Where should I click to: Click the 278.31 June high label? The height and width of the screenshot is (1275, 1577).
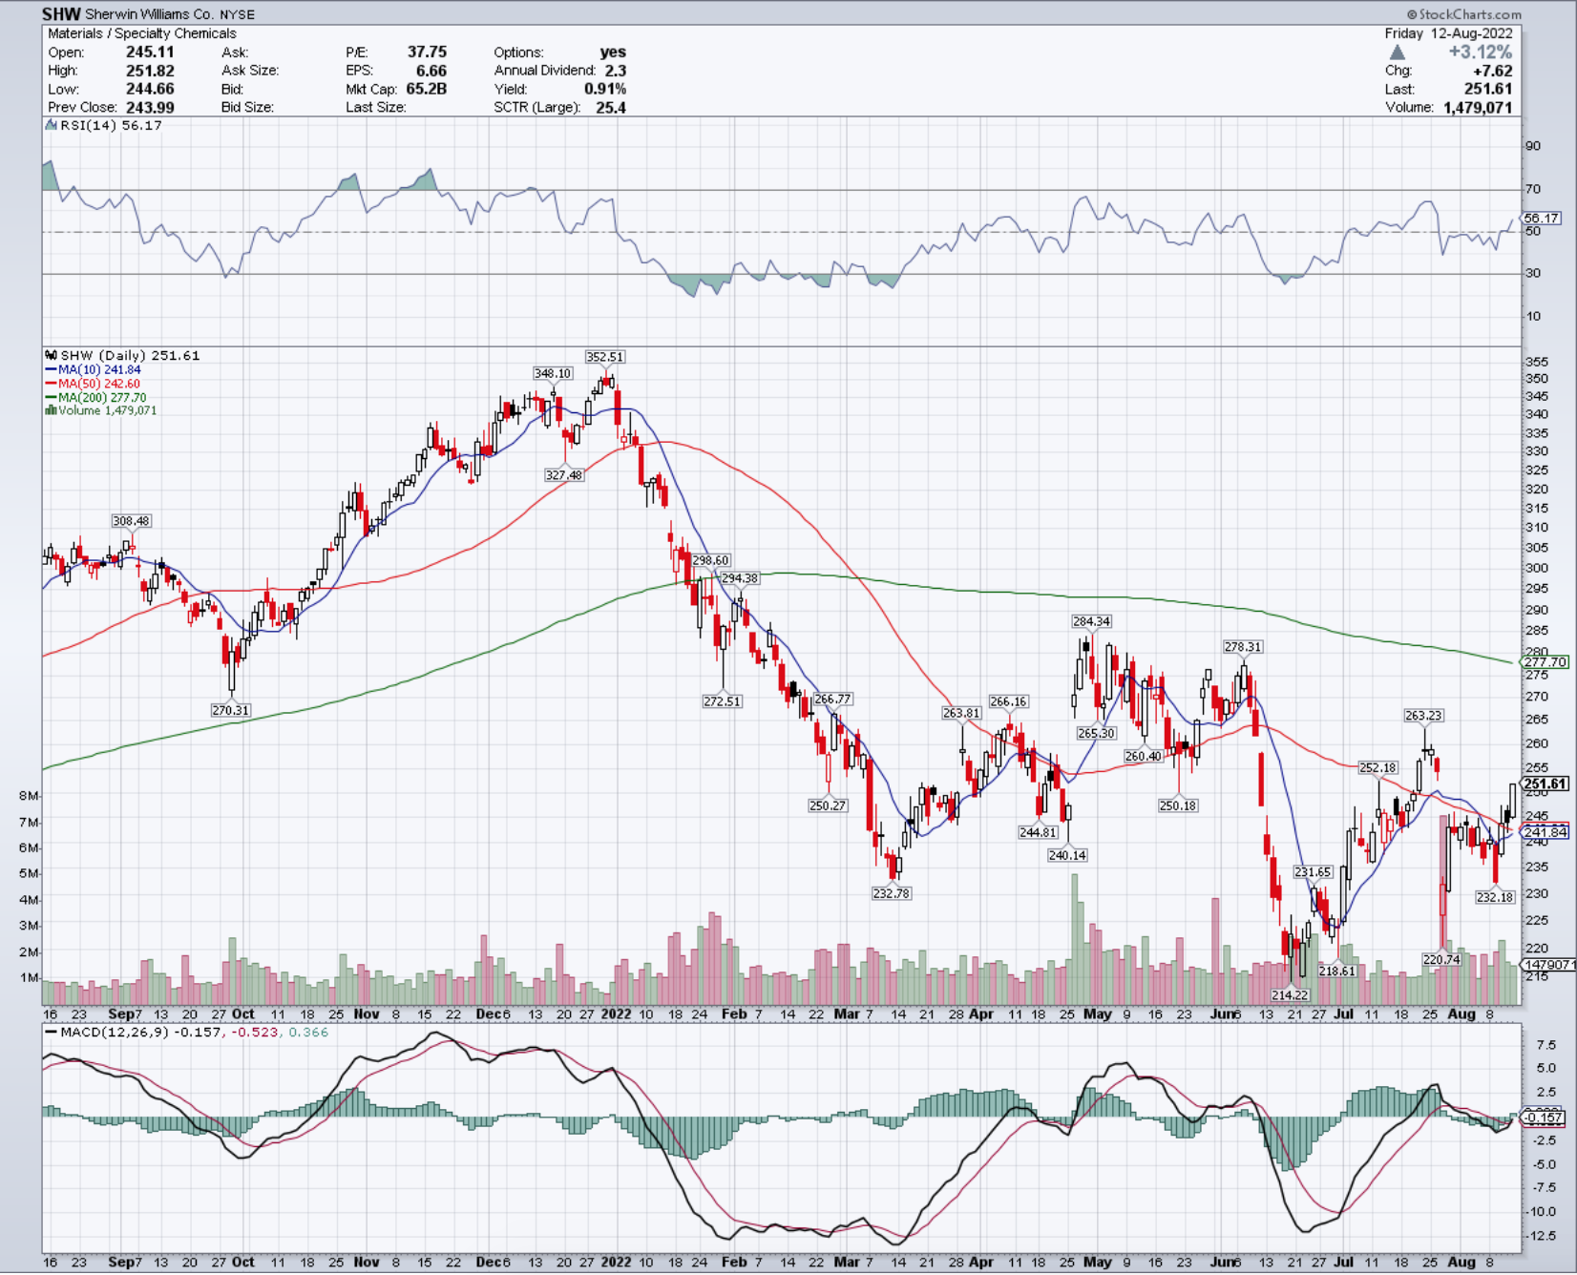point(1243,647)
